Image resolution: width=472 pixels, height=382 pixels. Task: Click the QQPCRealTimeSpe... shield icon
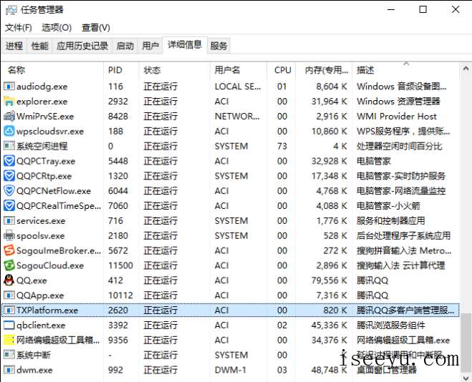tap(9, 206)
